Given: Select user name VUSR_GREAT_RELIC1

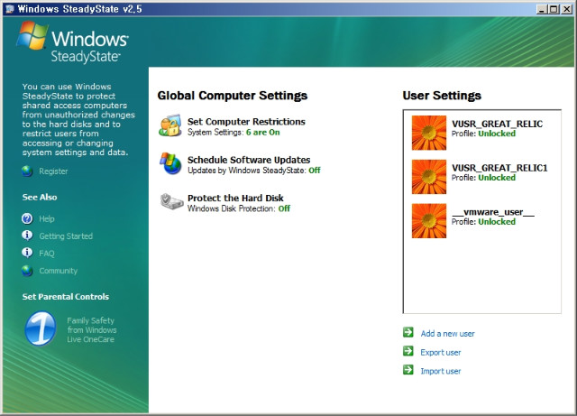Looking at the screenshot, I should pyautogui.click(x=499, y=168).
